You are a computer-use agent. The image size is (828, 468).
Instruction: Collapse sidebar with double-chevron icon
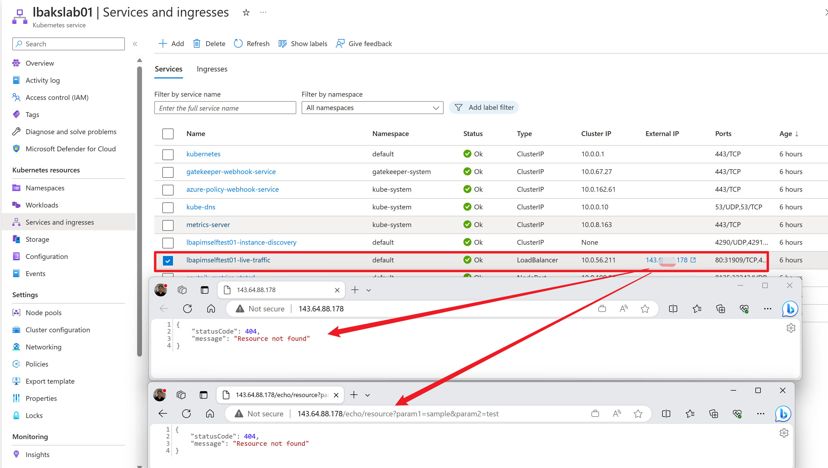click(135, 44)
